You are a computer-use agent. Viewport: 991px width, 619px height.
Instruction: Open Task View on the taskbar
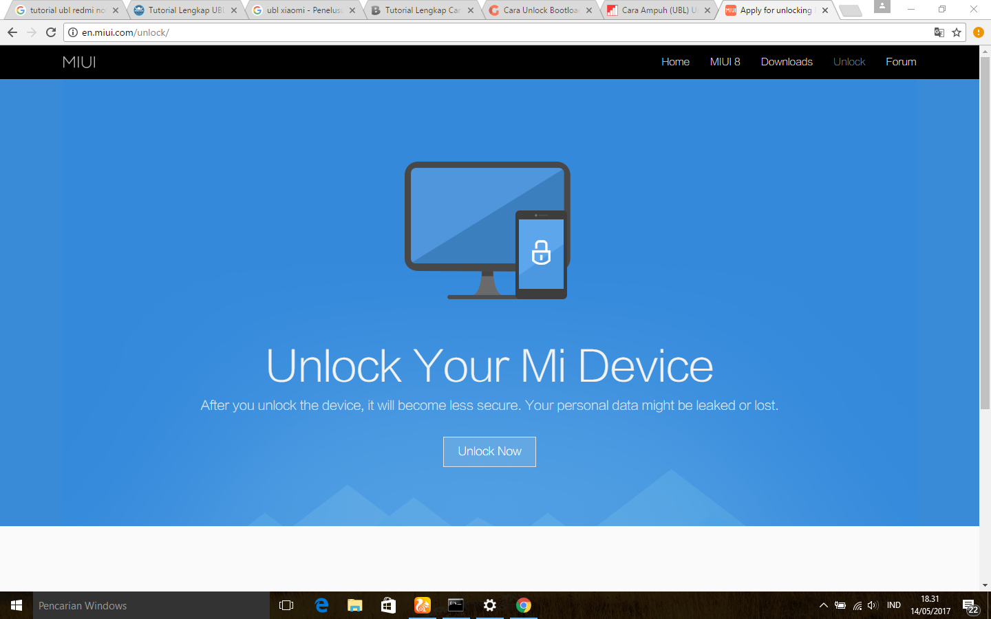(286, 605)
